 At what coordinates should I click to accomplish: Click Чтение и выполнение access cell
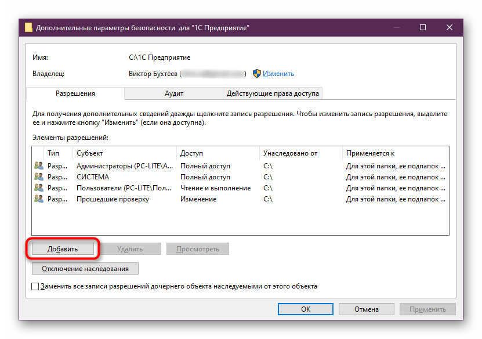pyautogui.click(x=216, y=188)
